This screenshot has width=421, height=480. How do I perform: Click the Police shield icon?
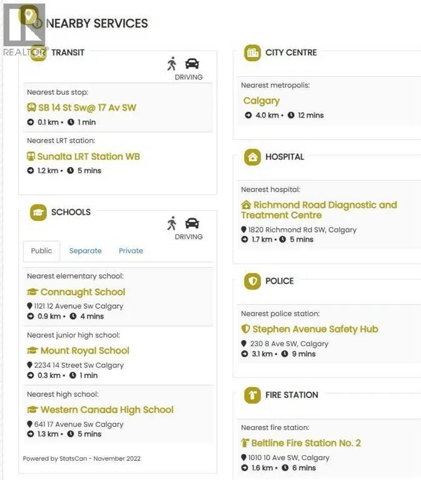coord(252,281)
